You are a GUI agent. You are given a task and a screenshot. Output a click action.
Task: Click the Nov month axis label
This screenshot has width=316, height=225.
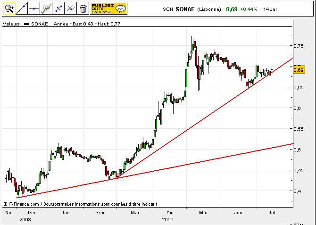9,212
